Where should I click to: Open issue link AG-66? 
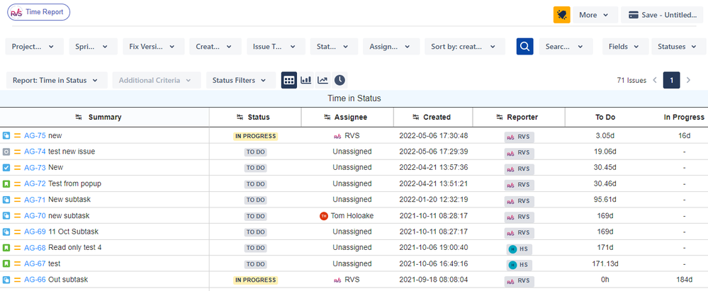(x=35, y=279)
